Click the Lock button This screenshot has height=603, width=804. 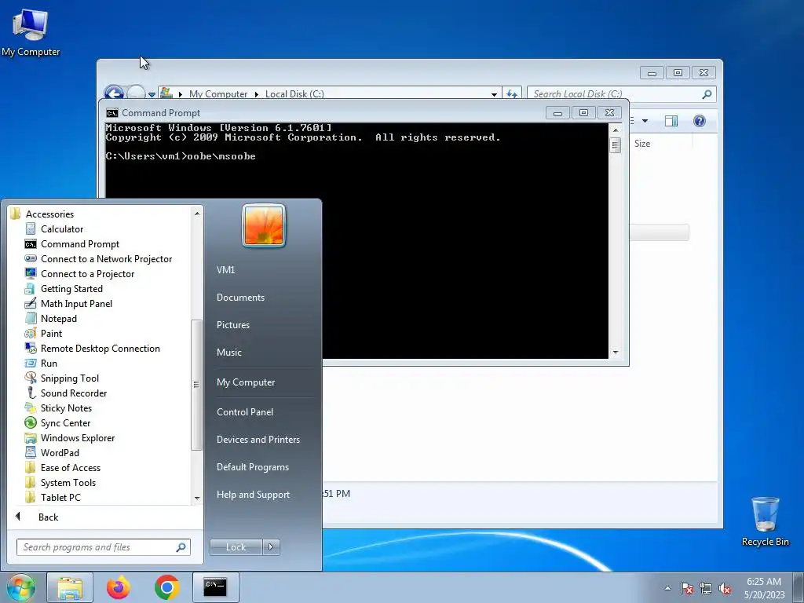pyautogui.click(x=236, y=547)
